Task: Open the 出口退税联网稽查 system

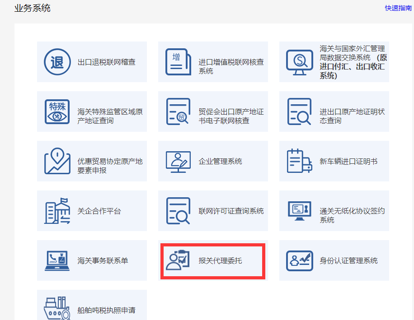Action: coord(92,62)
